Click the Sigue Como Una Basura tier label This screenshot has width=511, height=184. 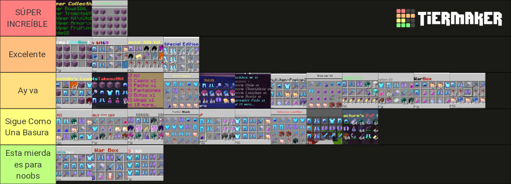[28, 127]
